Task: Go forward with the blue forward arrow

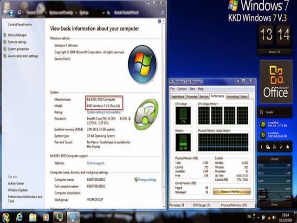Action: 11,13
